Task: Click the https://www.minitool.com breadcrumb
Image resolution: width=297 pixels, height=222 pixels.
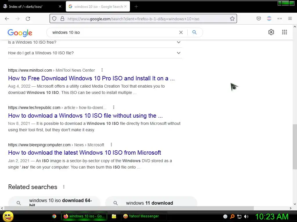Action: [x=30, y=70]
